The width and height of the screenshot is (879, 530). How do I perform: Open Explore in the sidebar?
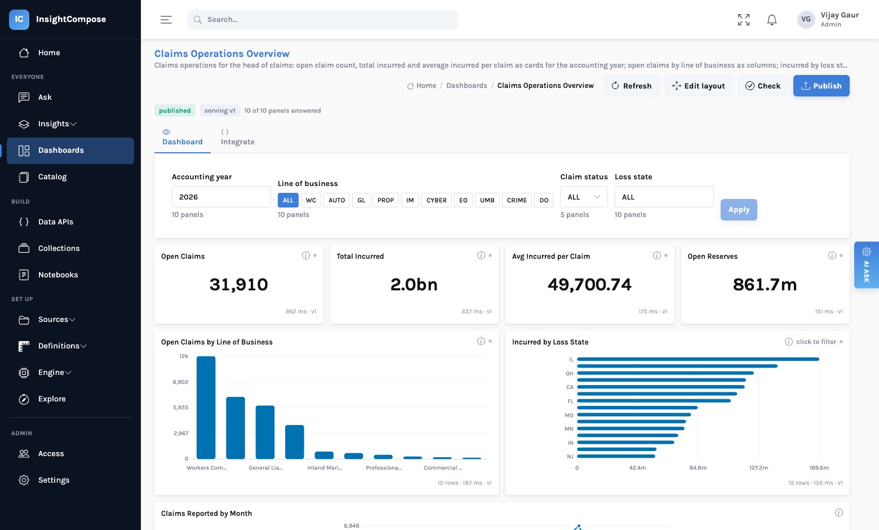pos(70,399)
